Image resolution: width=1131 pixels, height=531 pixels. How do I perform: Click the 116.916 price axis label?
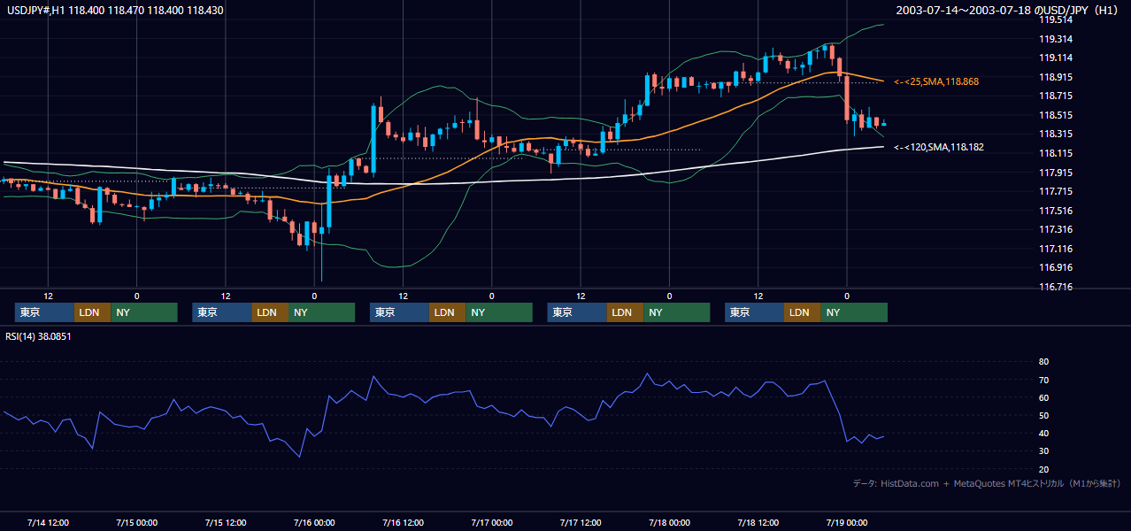point(1056,267)
